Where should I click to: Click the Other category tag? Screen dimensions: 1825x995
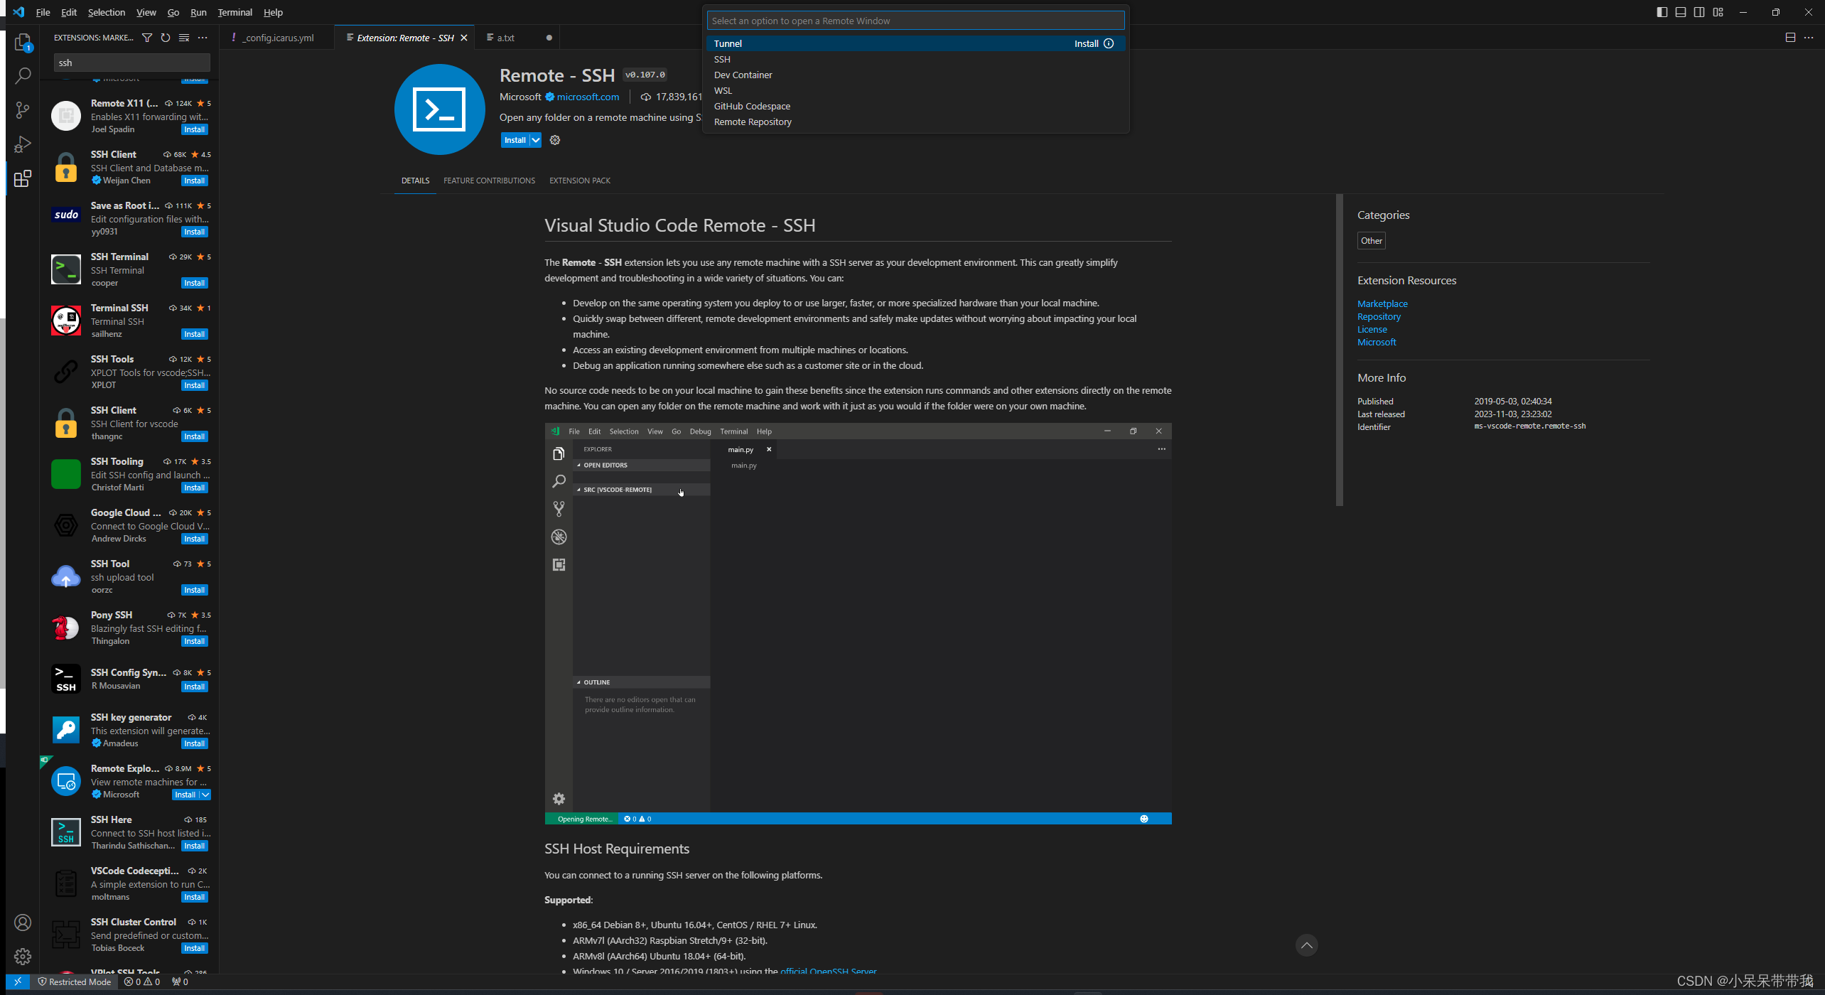tap(1371, 240)
